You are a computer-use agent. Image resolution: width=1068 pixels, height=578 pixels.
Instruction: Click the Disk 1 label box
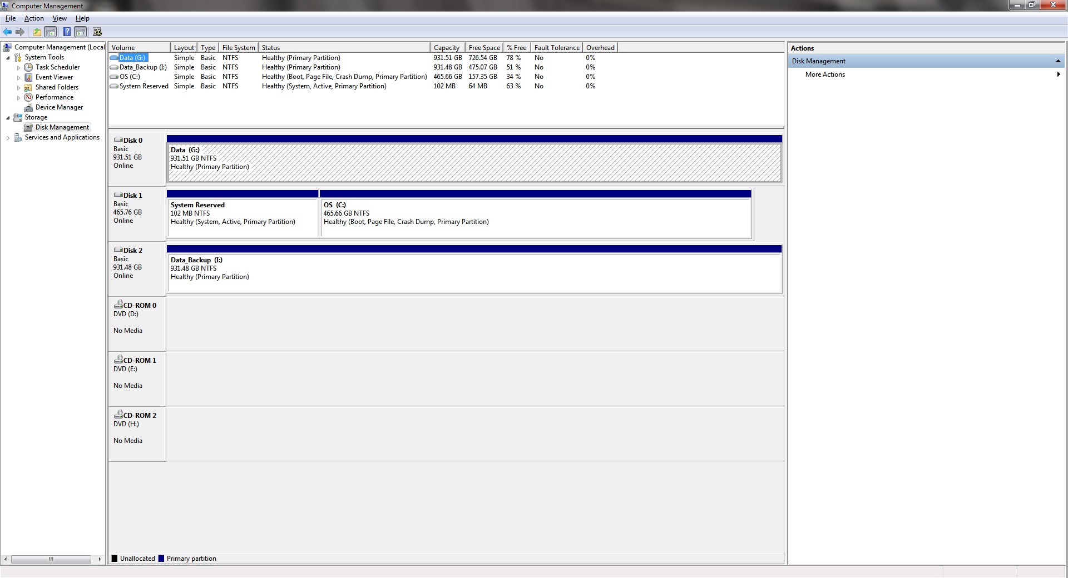[x=137, y=214]
